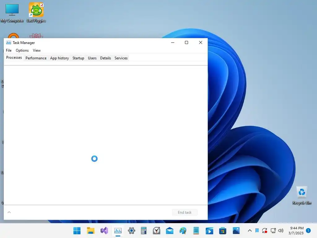317x238 pixels.
Task: Open the Windows Start menu
Action: pyautogui.click(x=77, y=231)
